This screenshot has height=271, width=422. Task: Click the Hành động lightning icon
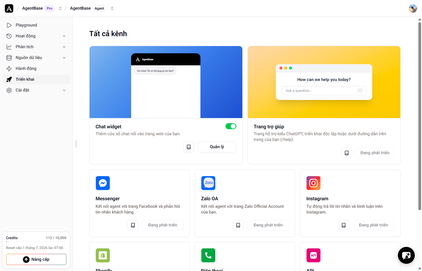pyautogui.click(x=9, y=69)
